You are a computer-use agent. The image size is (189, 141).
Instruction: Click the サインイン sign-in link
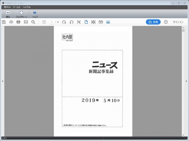click(178, 22)
